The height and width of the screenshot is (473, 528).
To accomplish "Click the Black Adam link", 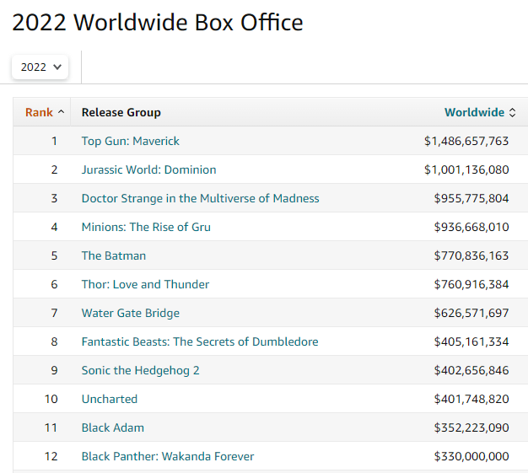I will pyautogui.click(x=112, y=427).
